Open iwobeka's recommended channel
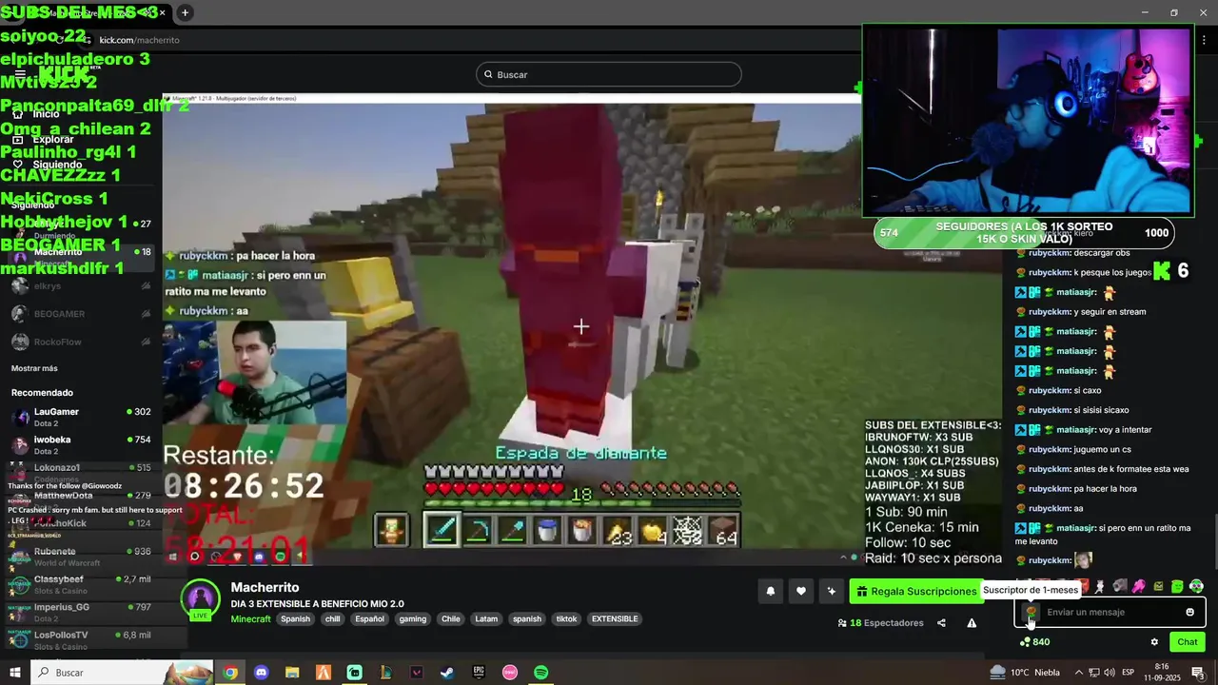The width and height of the screenshot is (1218, 685). [81, 445]
